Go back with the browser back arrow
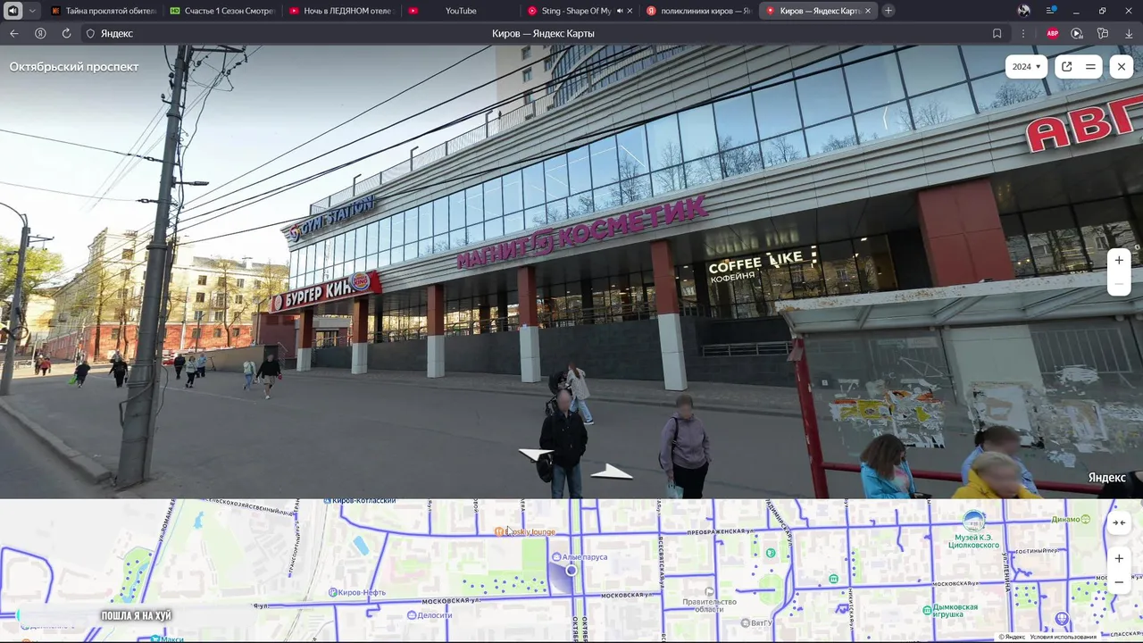This screenshot has height=643, width=1143. 13,33
